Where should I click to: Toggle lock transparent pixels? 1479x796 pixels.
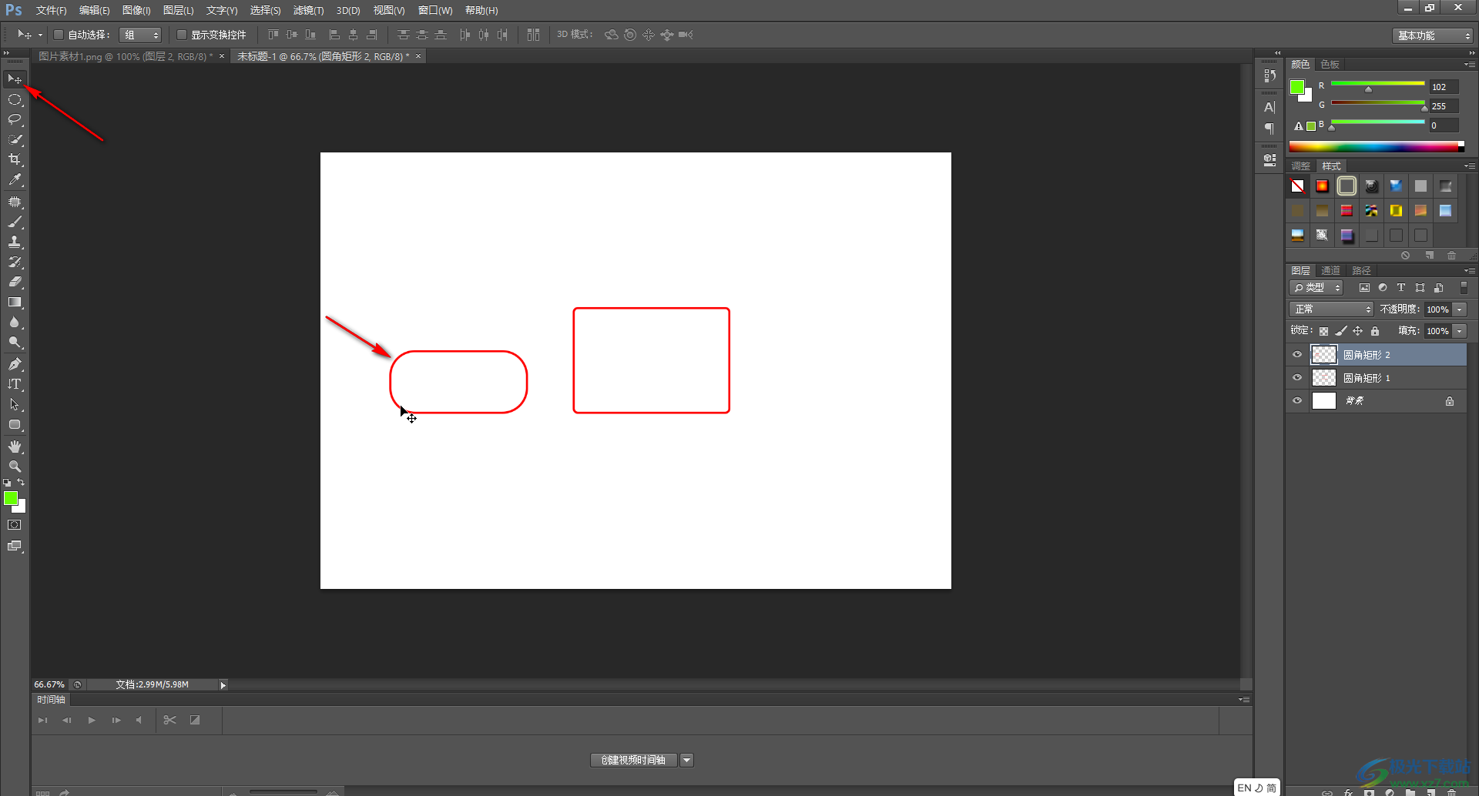coord(1323,331)
